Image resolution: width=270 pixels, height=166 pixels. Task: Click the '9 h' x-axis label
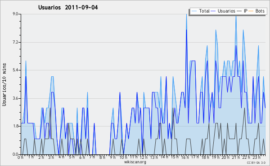coord(112,157)
